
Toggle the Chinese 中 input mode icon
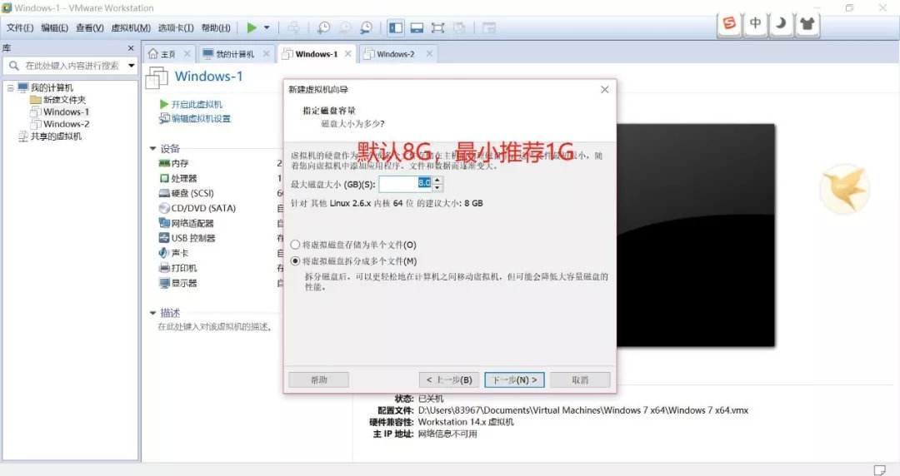(x=755, y=23)
